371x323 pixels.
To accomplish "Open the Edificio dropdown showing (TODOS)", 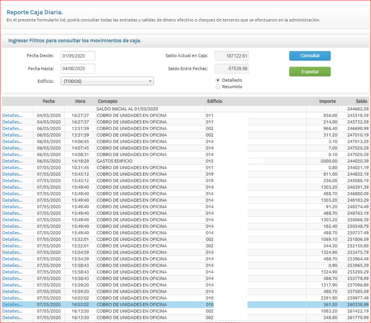I will pyautogui.click(x=107, y=81).
